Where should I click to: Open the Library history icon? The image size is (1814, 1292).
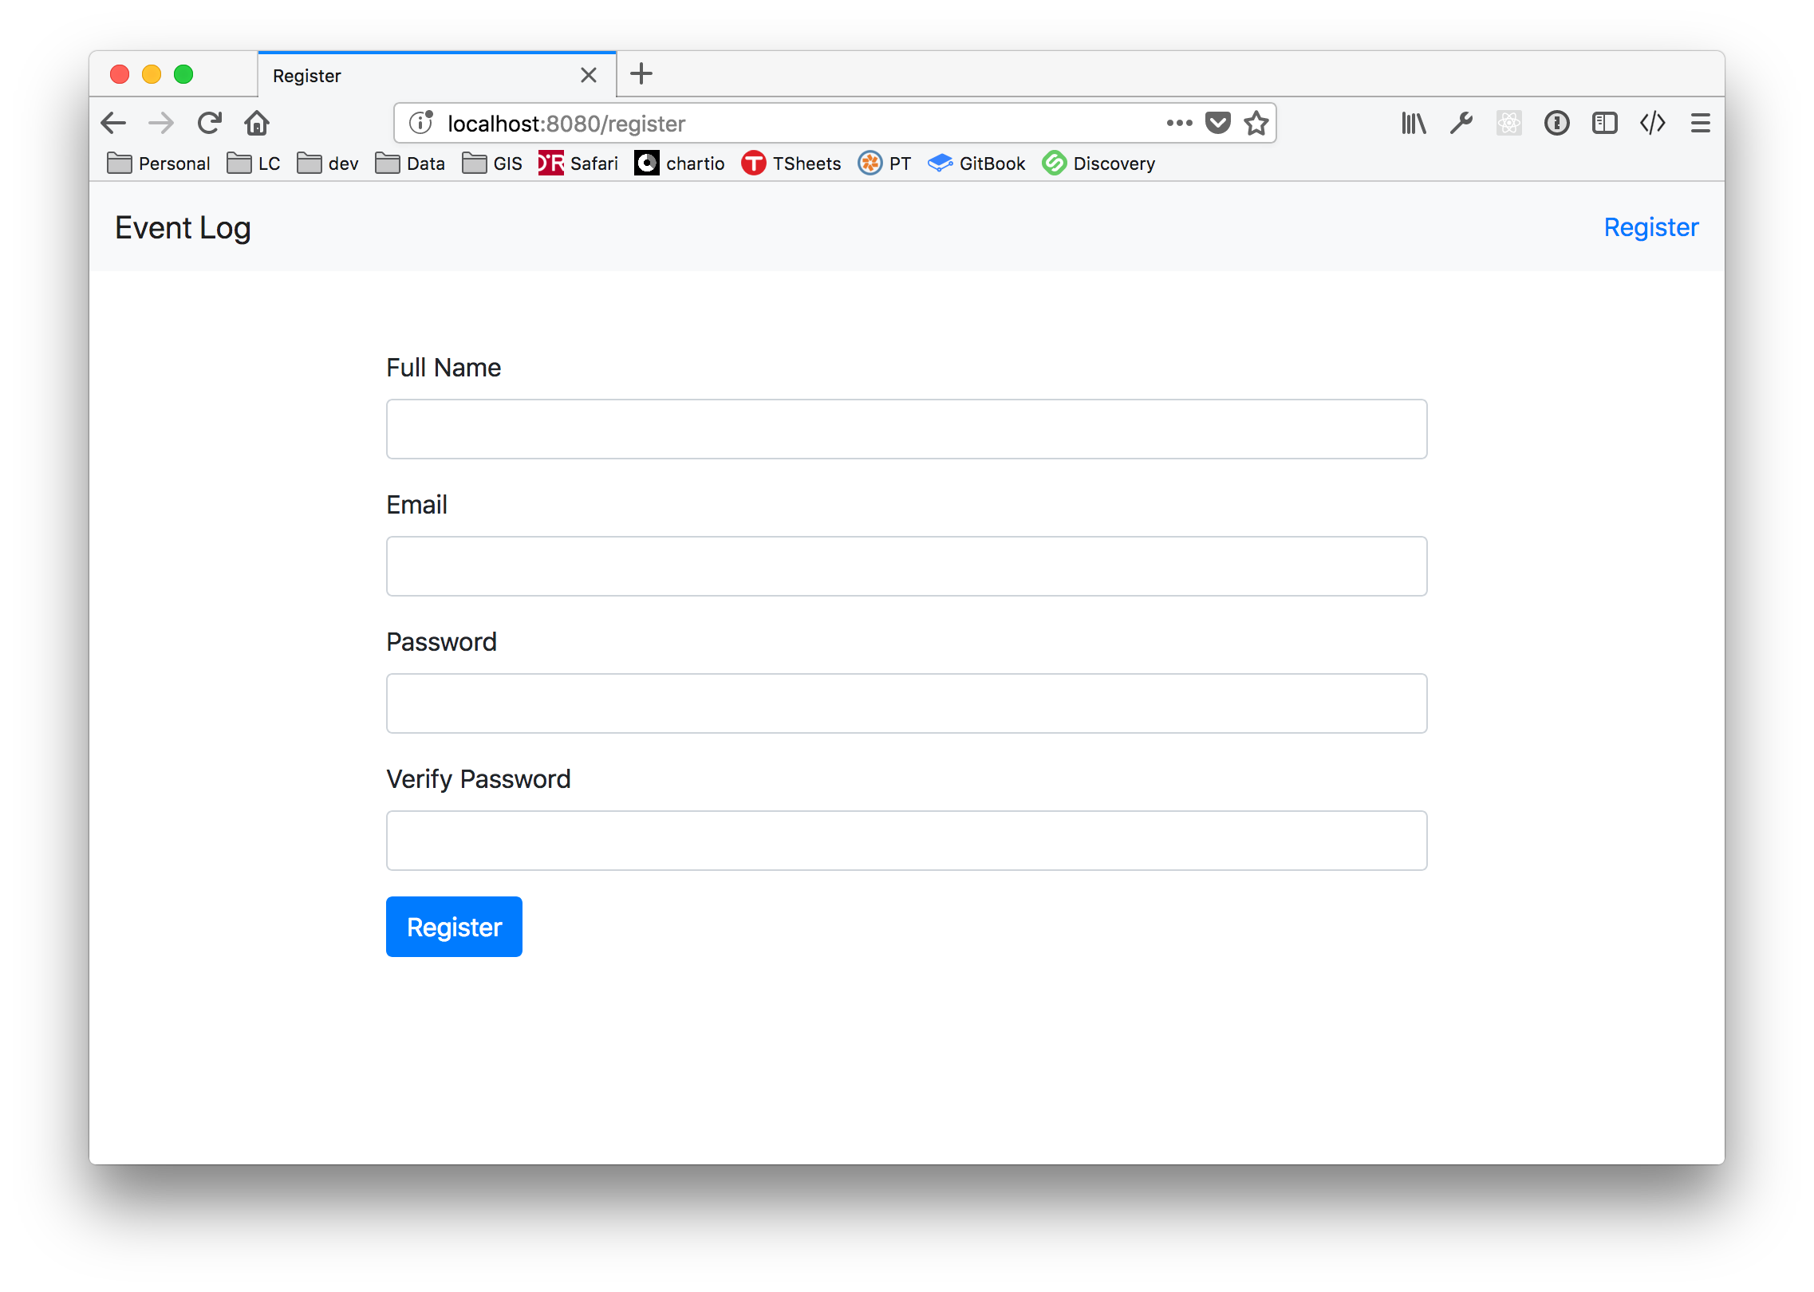coord(1414,123)
